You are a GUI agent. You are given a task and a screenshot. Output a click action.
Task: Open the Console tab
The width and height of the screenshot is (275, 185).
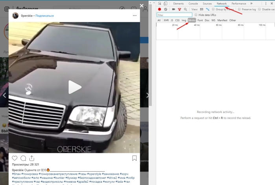pyautogui.click(x=193, y=4)
